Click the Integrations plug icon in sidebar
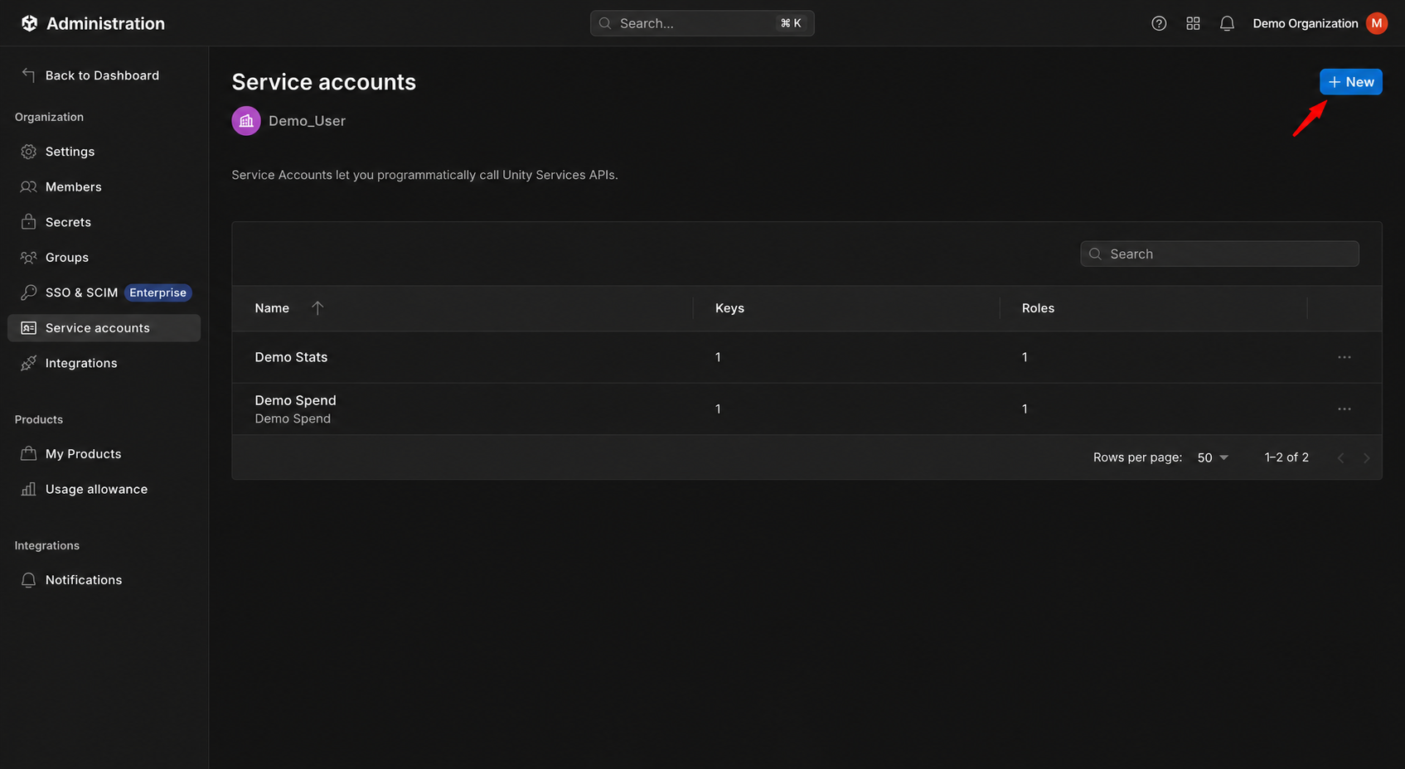Image resolution: width=1405 pixels, height=769 pixels. [x=28, y=363]
